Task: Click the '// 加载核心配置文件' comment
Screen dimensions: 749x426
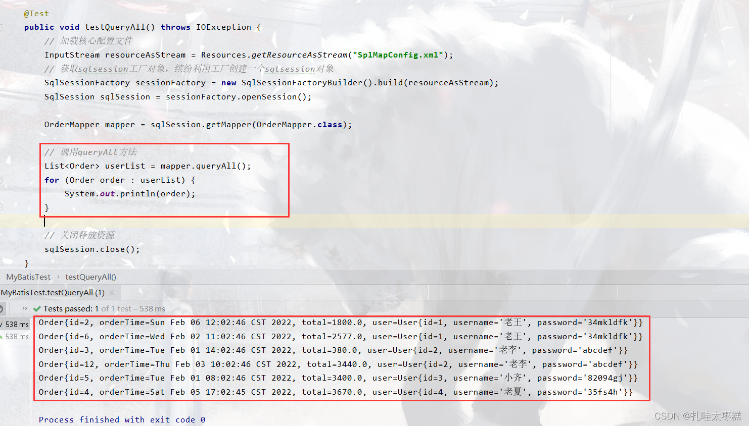Action: coord(88,41)
